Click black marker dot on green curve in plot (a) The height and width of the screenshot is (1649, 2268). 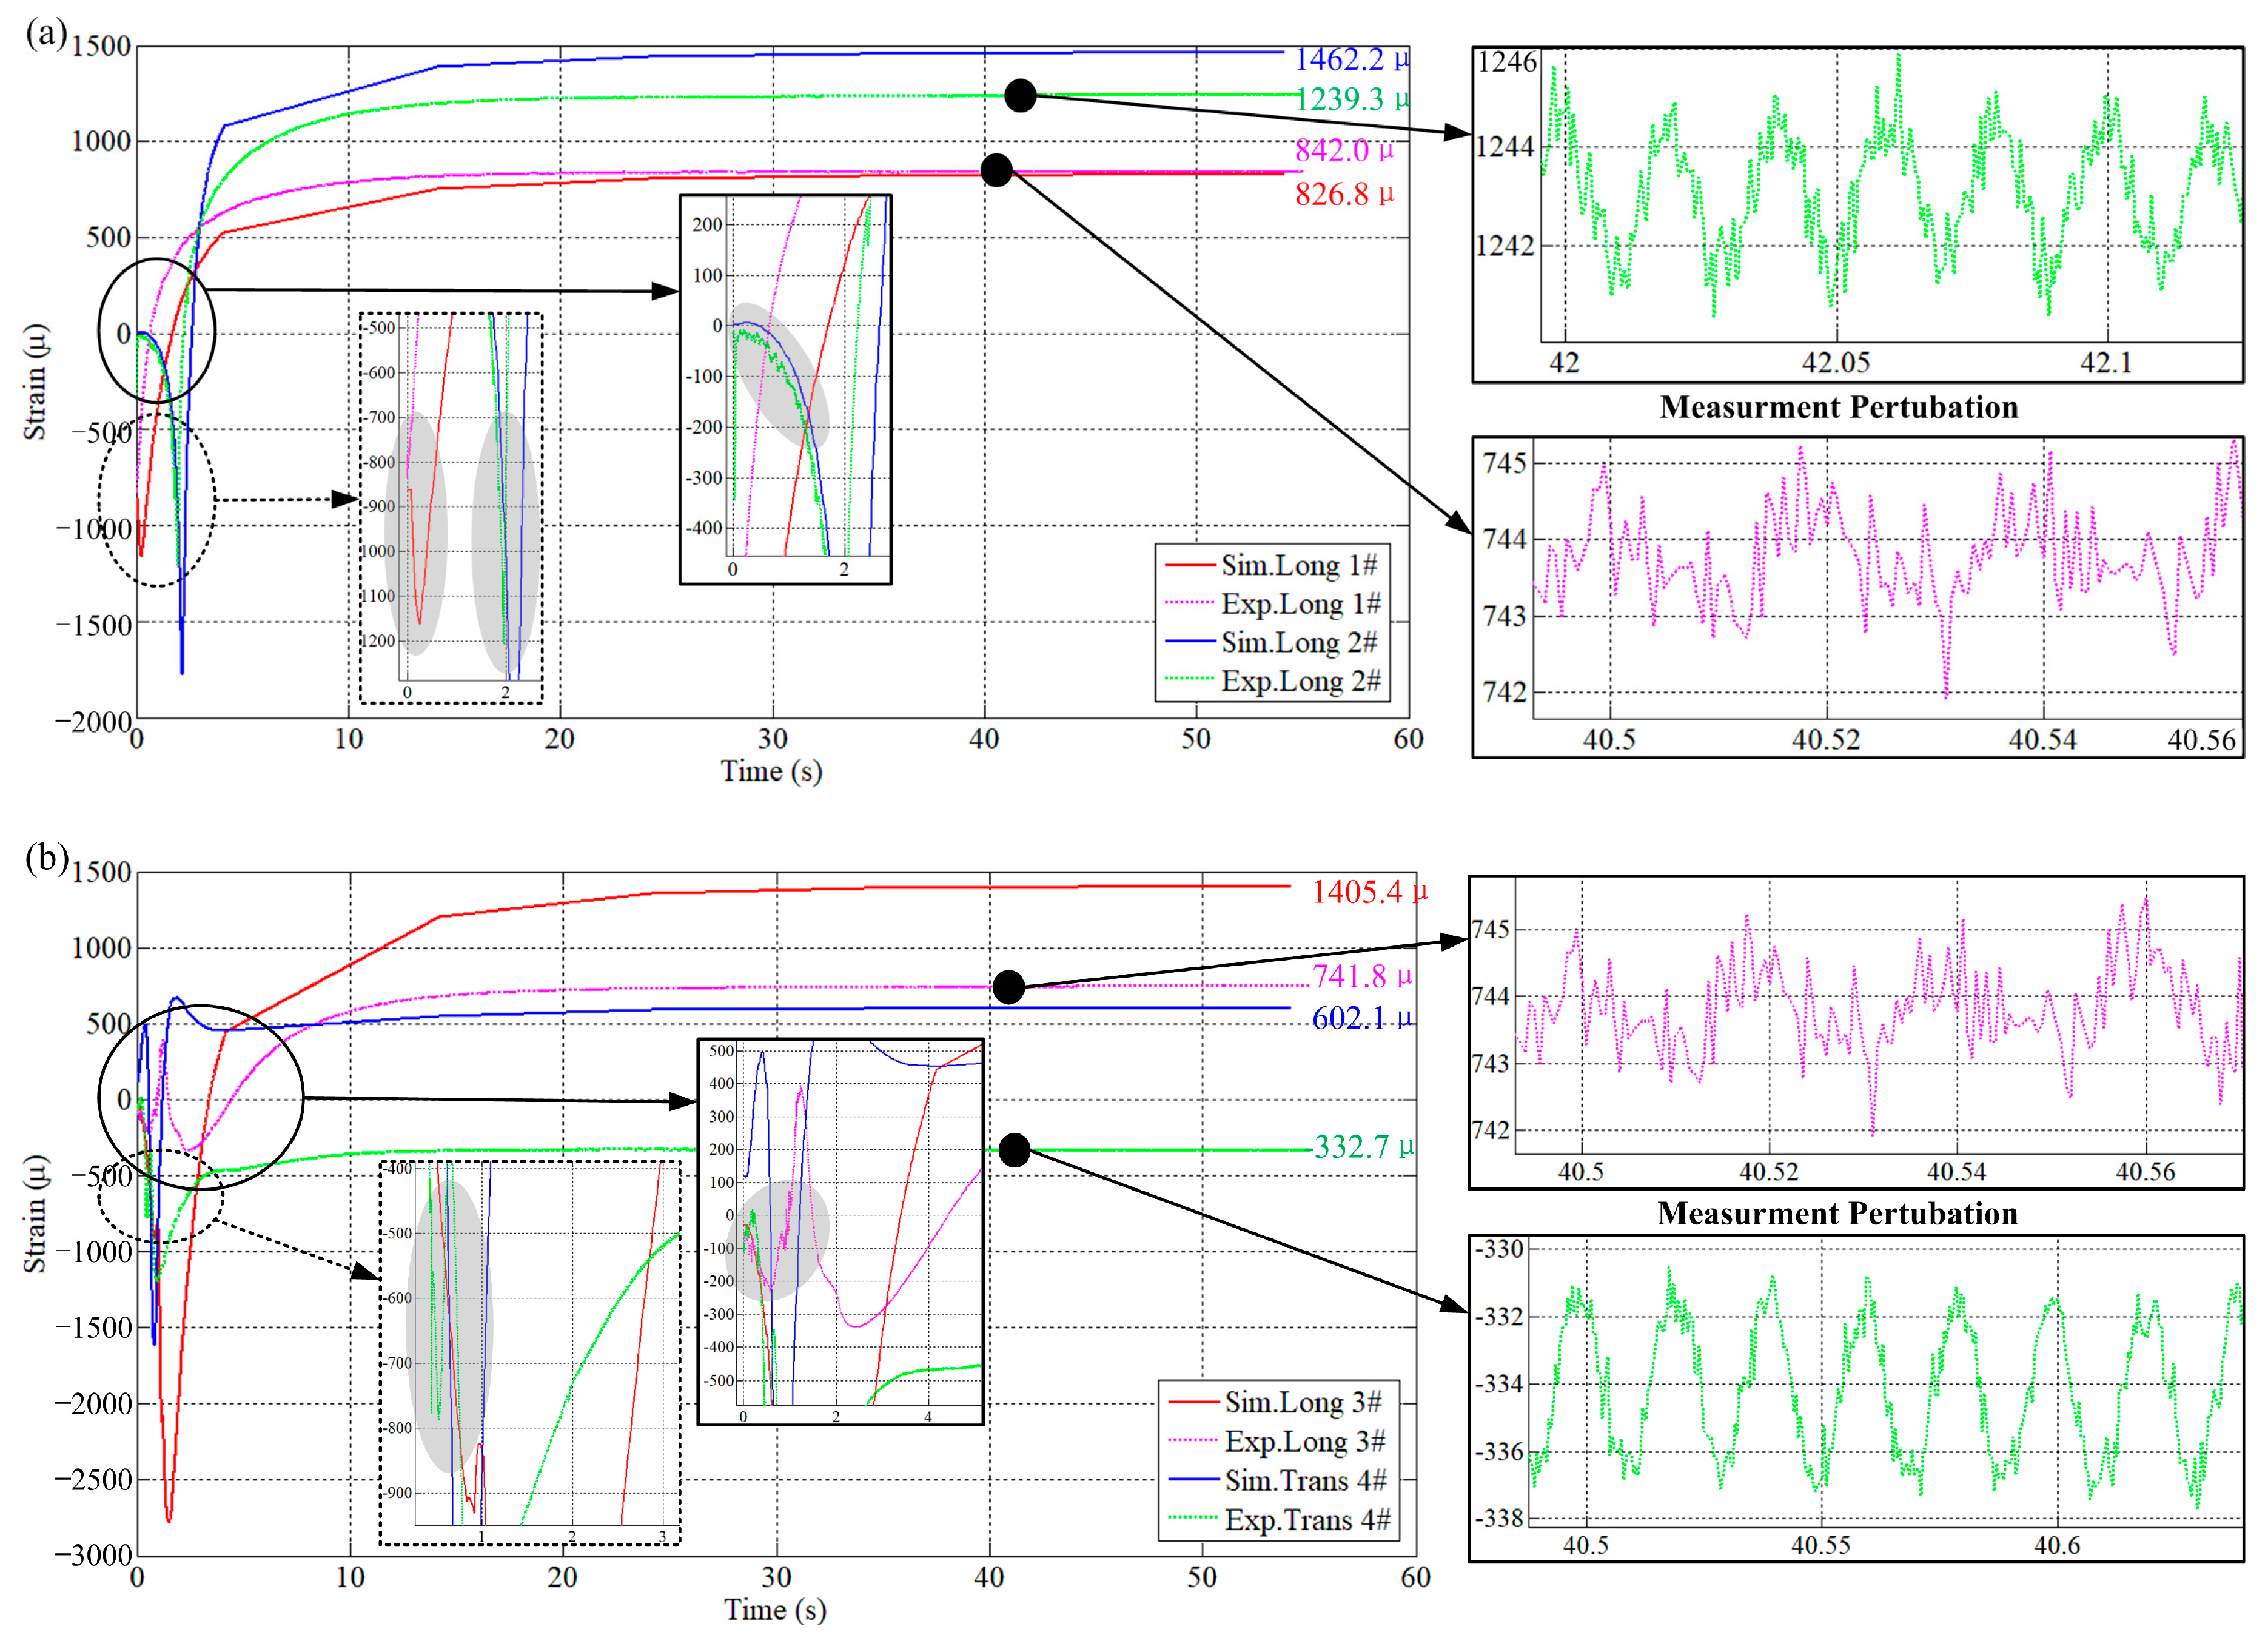1020,95
